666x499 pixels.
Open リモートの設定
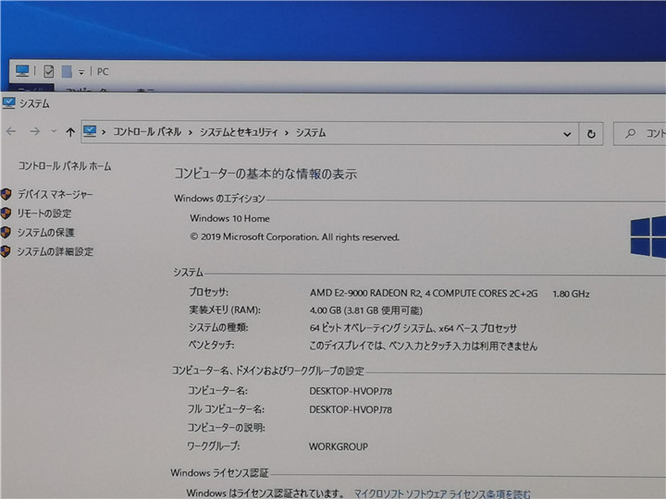44,213
